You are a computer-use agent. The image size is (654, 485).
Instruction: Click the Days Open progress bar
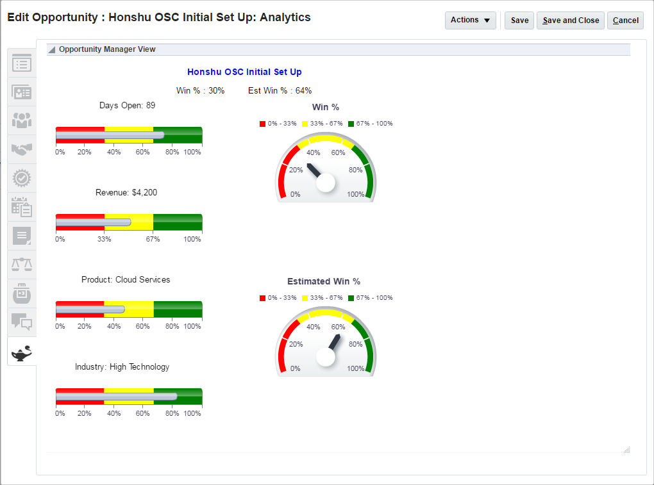coord(129,135)
